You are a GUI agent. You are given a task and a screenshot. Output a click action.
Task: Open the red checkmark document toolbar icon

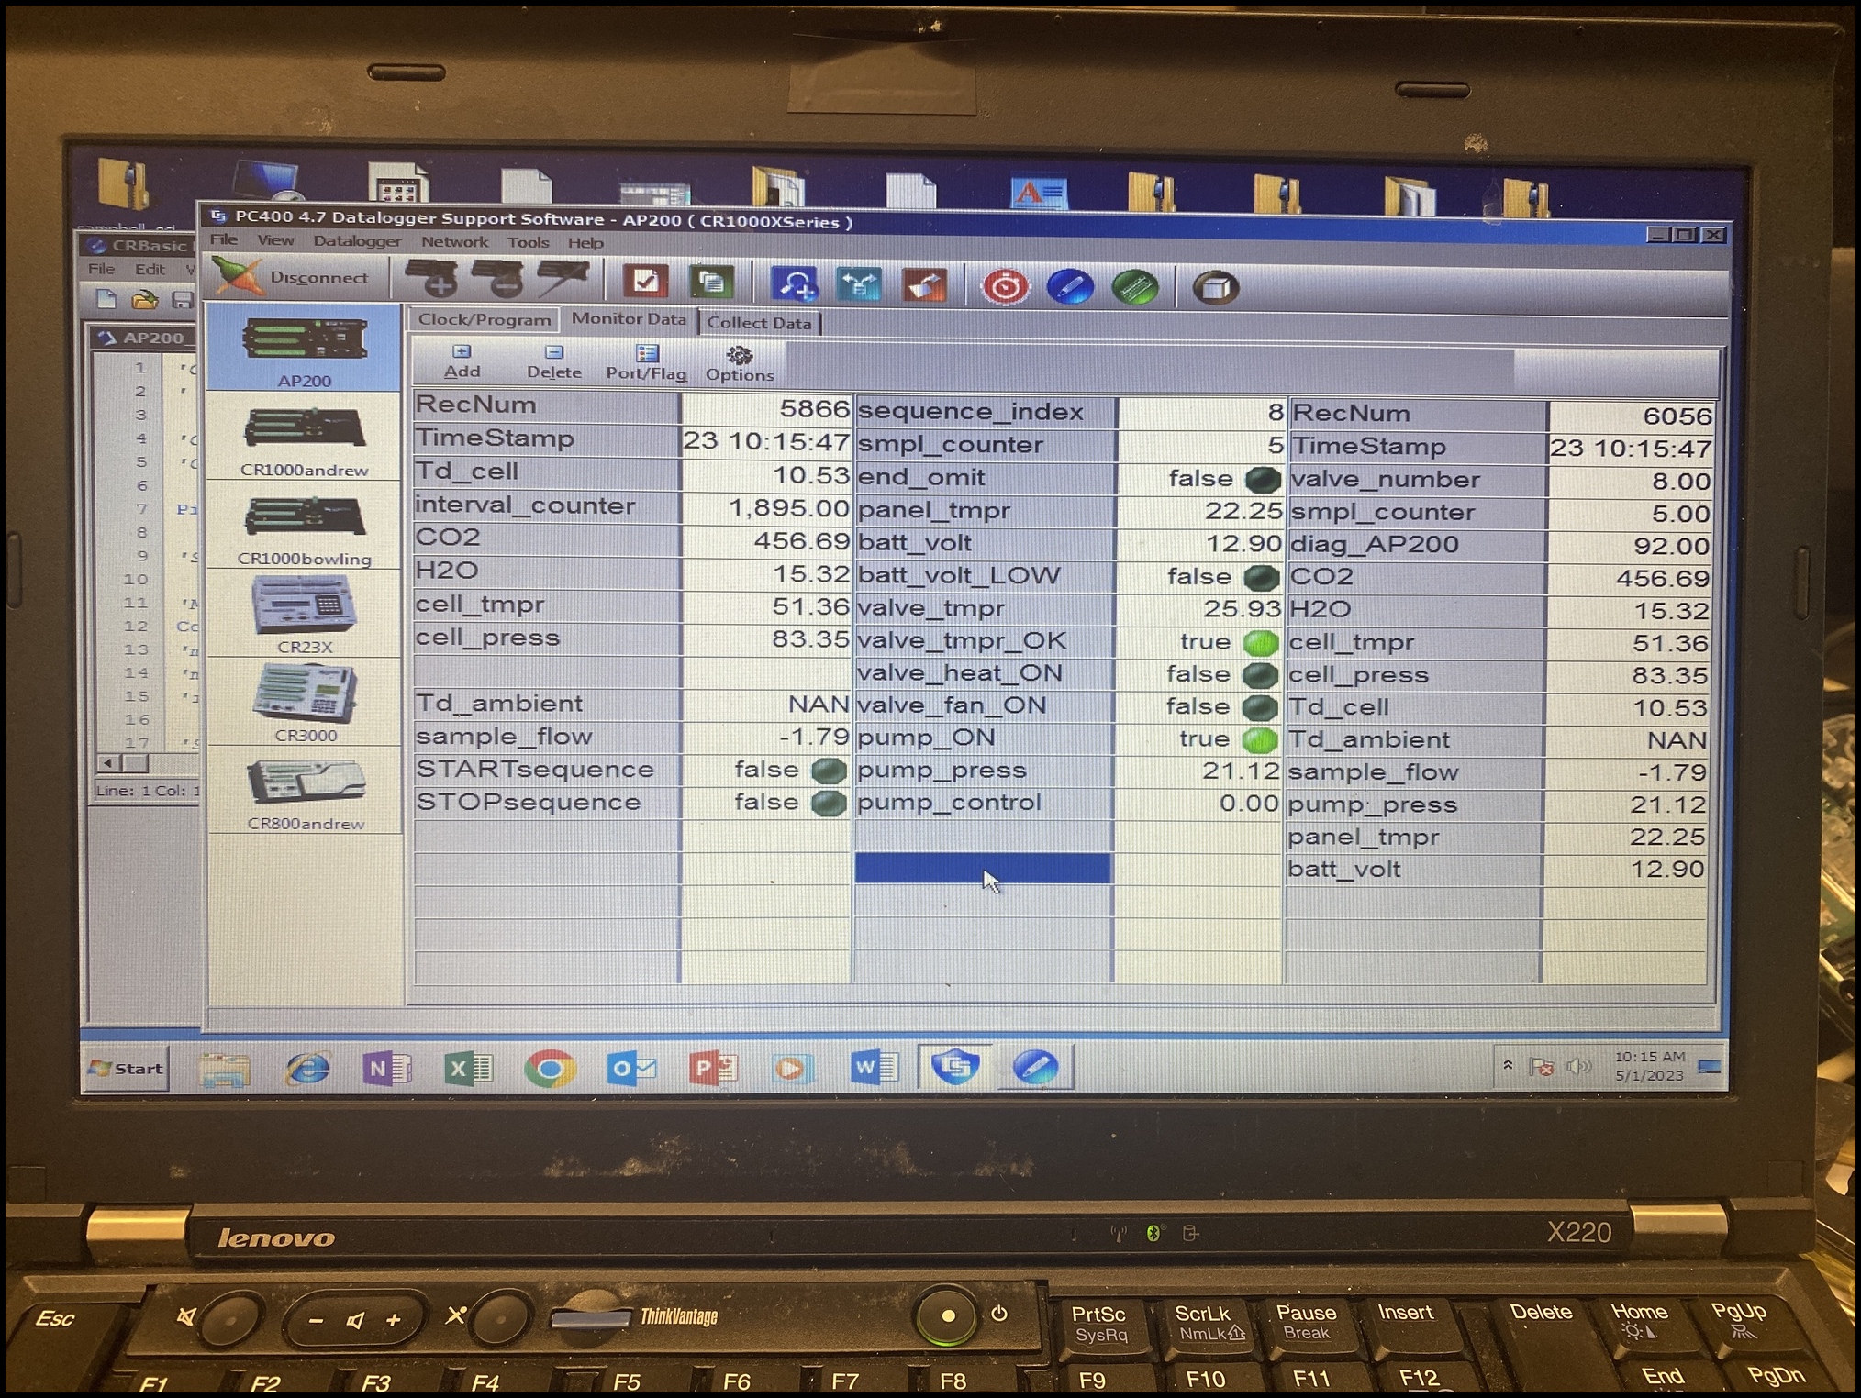[645, 281]
